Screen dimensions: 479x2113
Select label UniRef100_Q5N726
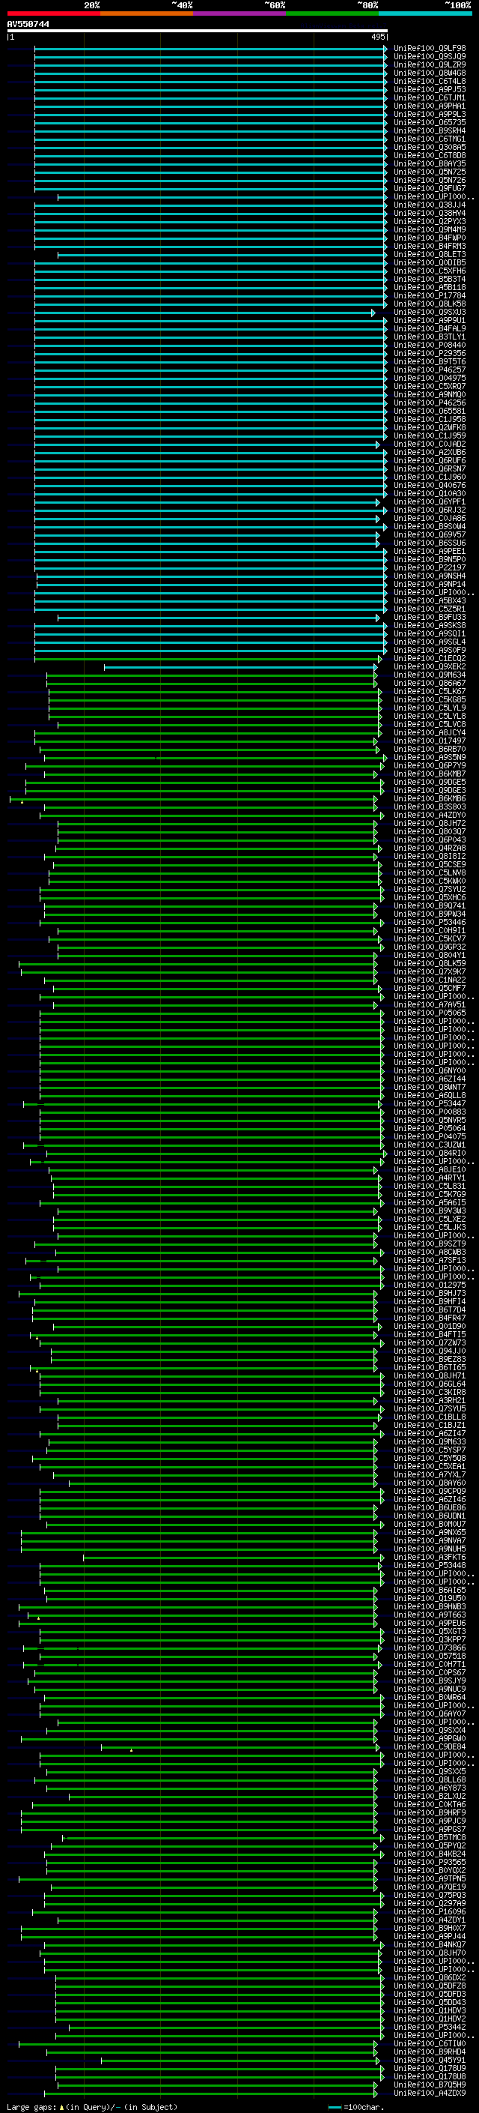[x=430, y=181]
